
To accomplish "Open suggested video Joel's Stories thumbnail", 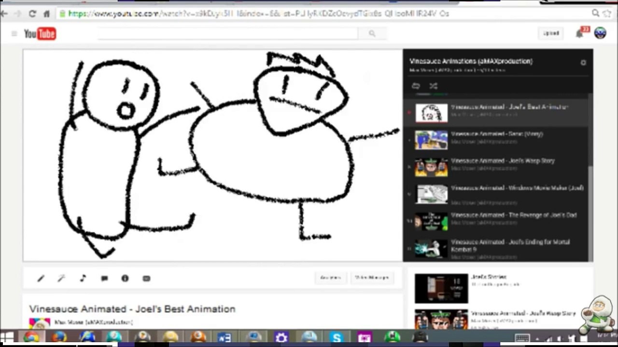I will (x=441, y=288).
